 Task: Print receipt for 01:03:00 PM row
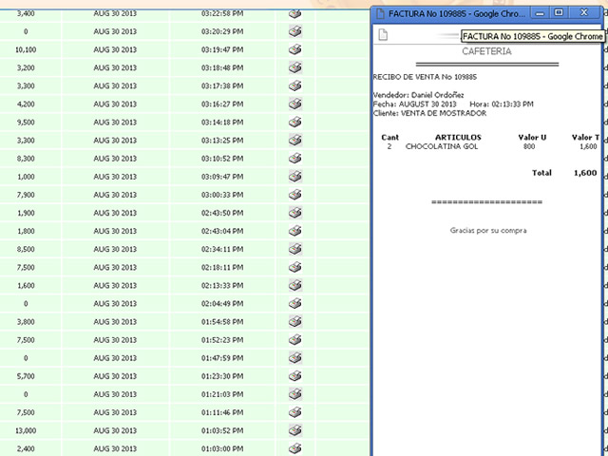pos(295,448)
